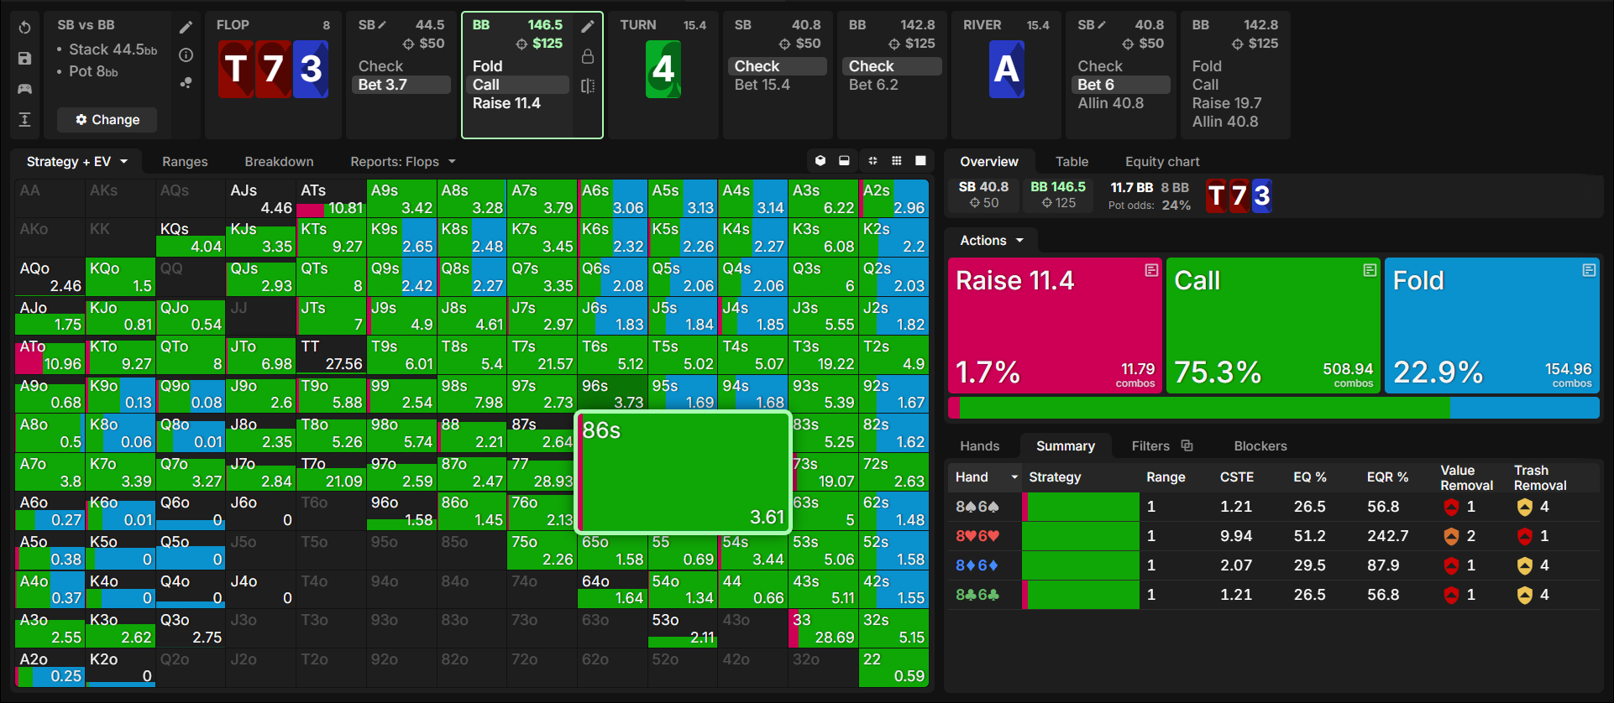This screenshot has width=1614, height=703.
Task: Open spot info circle icon
Action: pyautogui.click(x=186, y=55)
